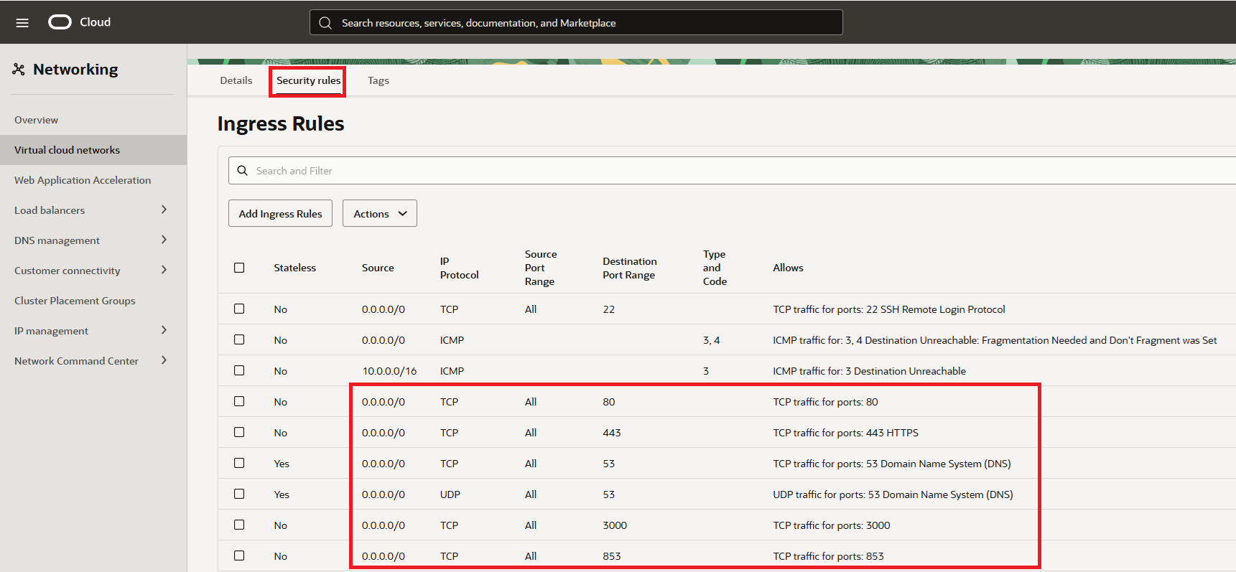Select the UDP port 53 DNS rule checkbox
Viewport: 1236px width, 572px height.
coord(239,494)
